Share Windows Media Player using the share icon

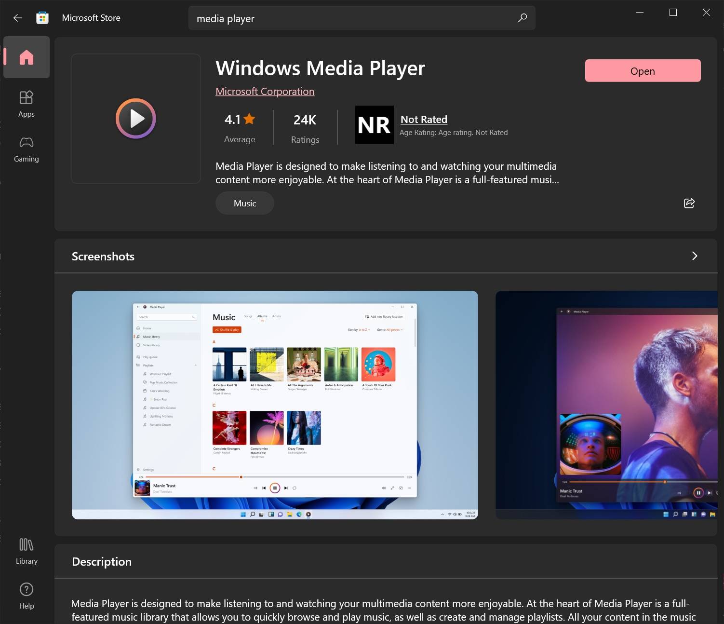click(689, 203)
